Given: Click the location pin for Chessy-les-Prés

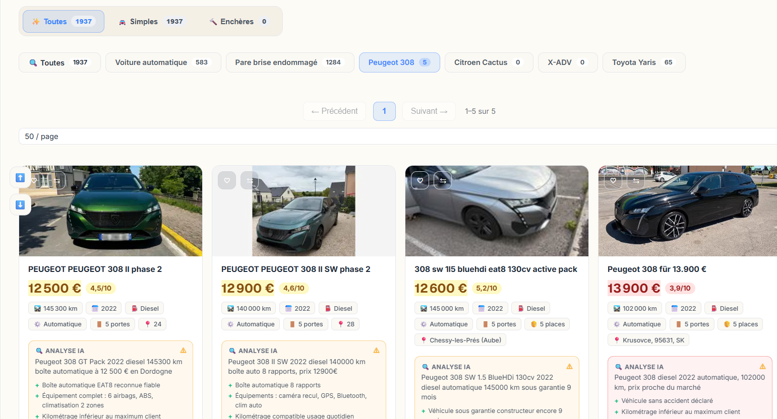Looking at the screenshot, I should (x=424, y=340).
